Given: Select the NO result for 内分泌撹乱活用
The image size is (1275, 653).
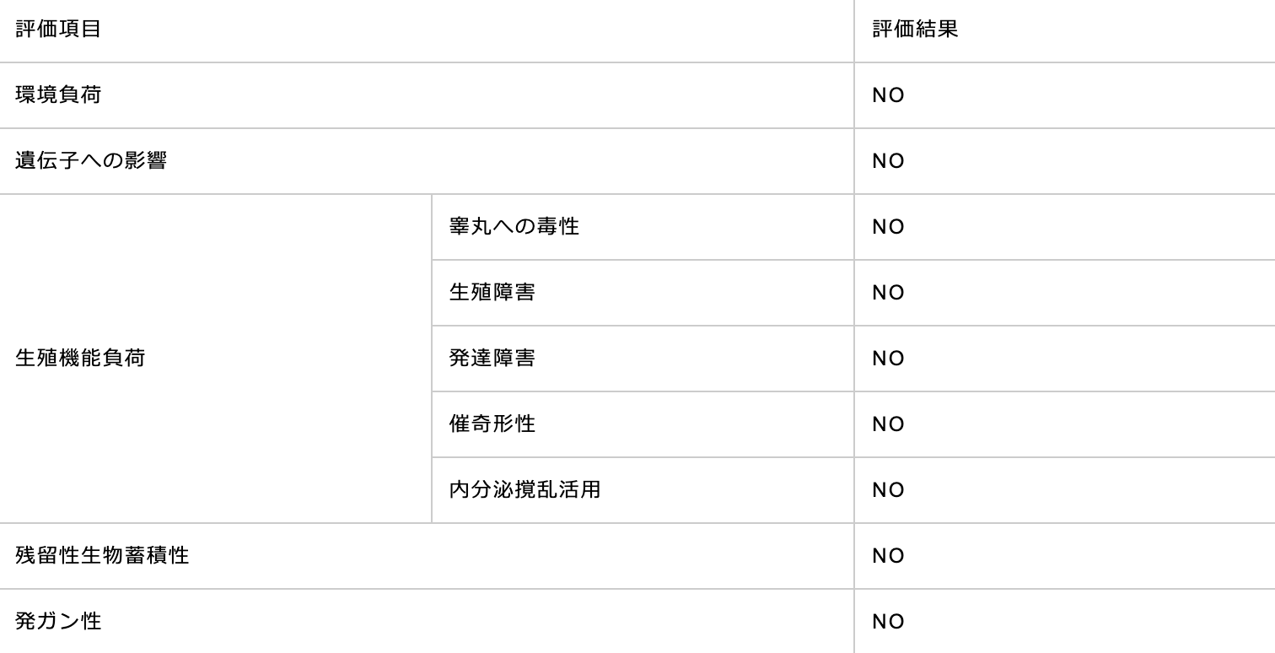Looking at the screenshot, I should [1065, 490].
